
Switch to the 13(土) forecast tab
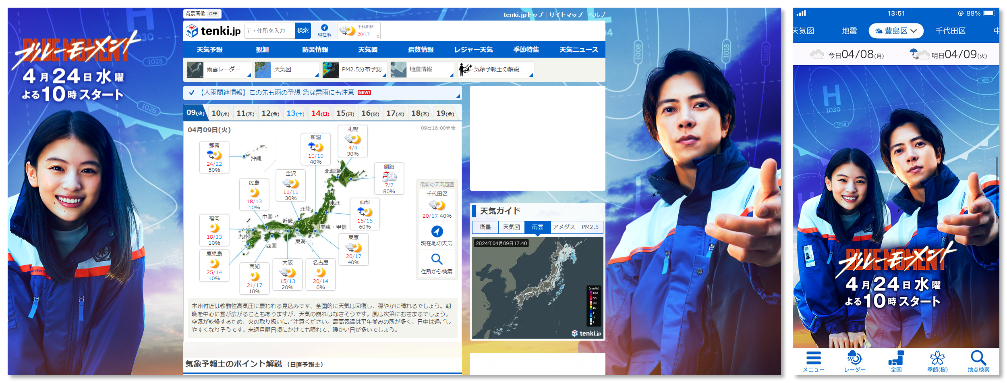click(x=295, y=113)
